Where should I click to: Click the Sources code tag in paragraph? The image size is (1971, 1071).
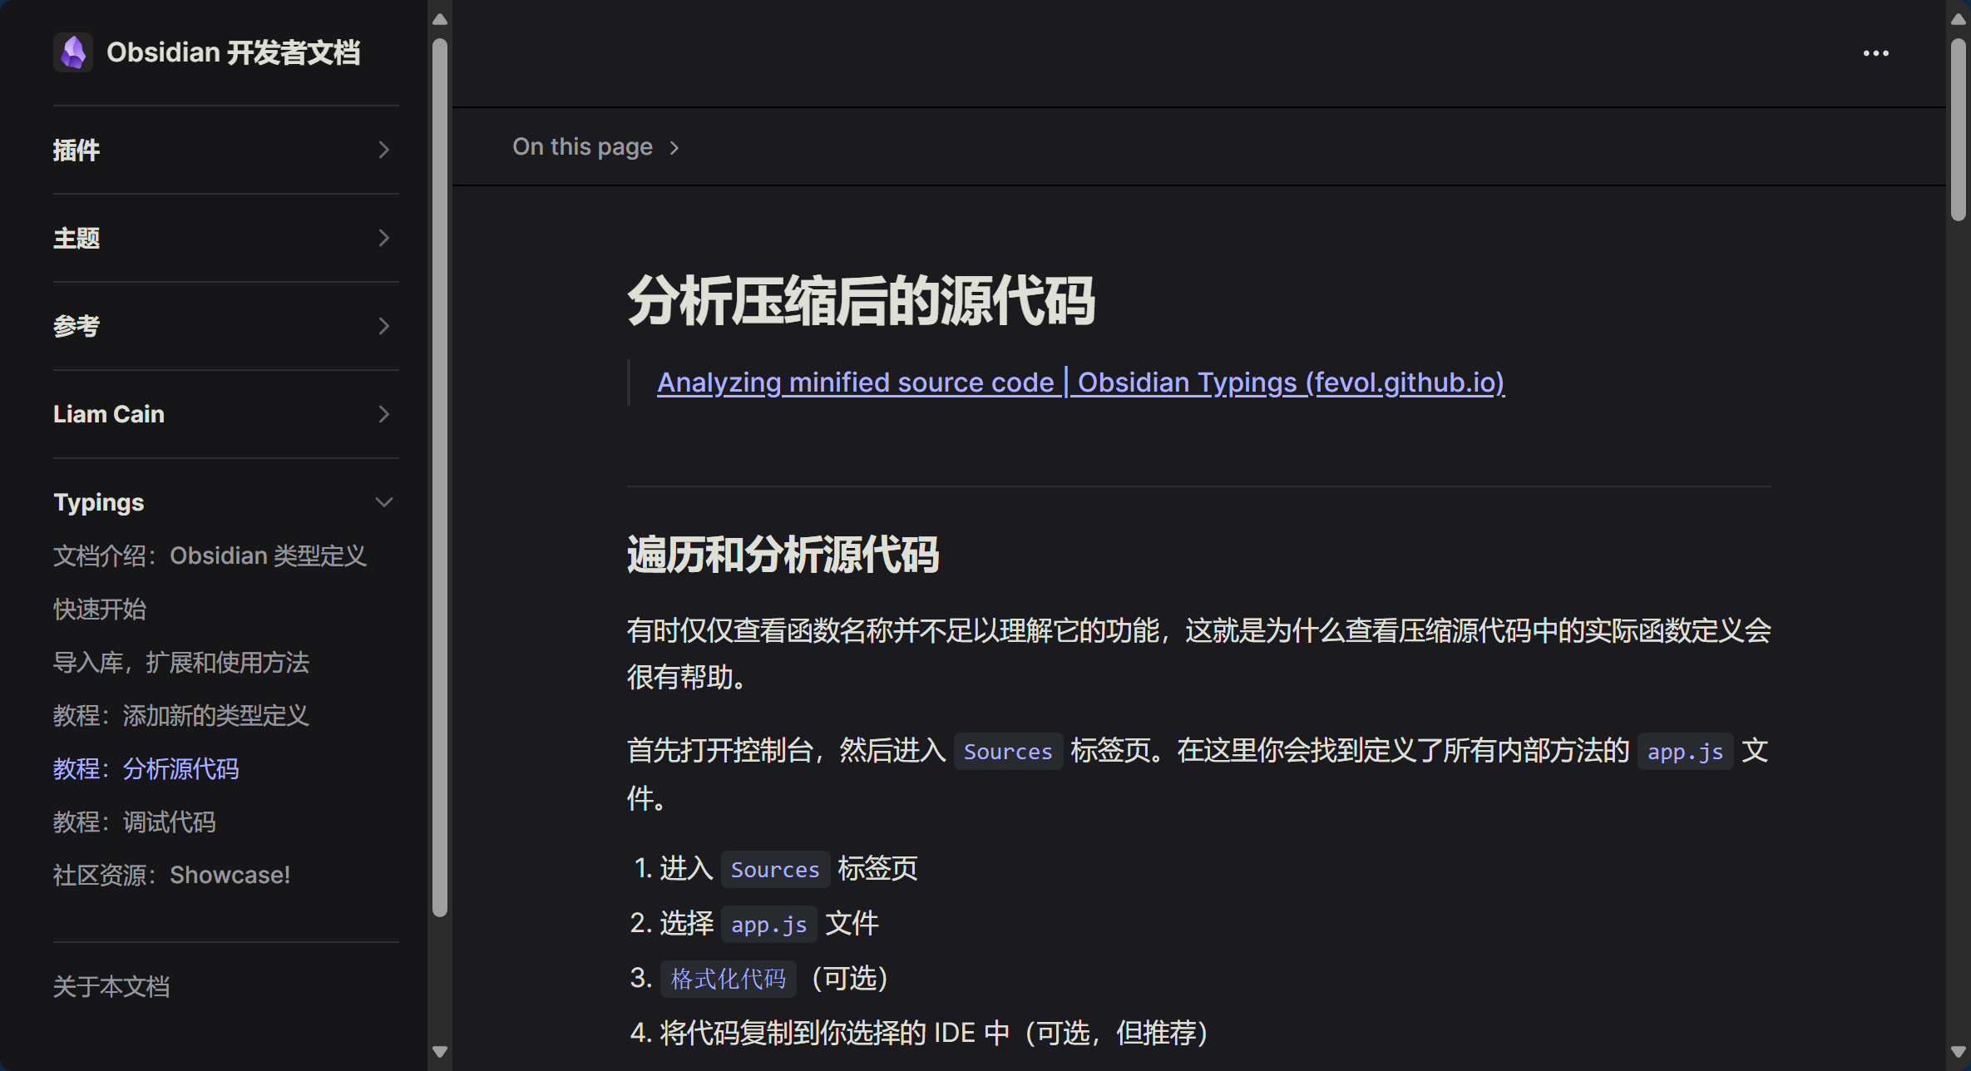[x=1008, y=751]
